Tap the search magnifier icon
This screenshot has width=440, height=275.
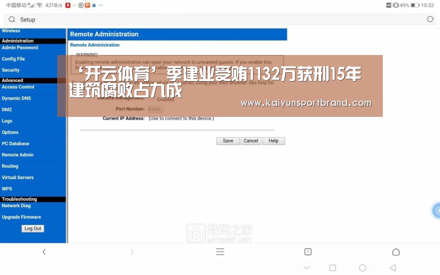tap(12, 20)
